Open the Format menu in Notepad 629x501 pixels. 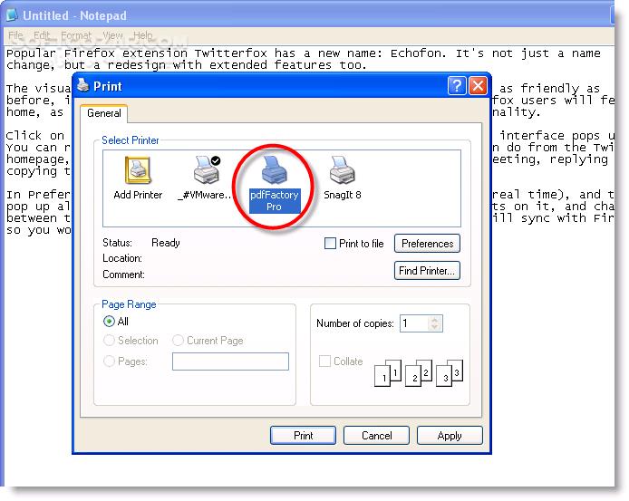76,35
